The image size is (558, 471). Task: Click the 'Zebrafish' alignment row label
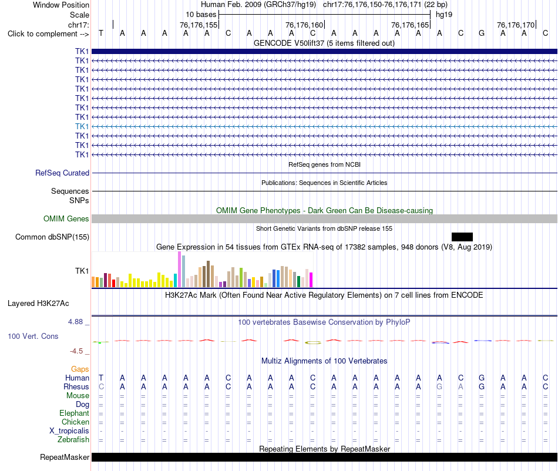(x=73, y=440)
